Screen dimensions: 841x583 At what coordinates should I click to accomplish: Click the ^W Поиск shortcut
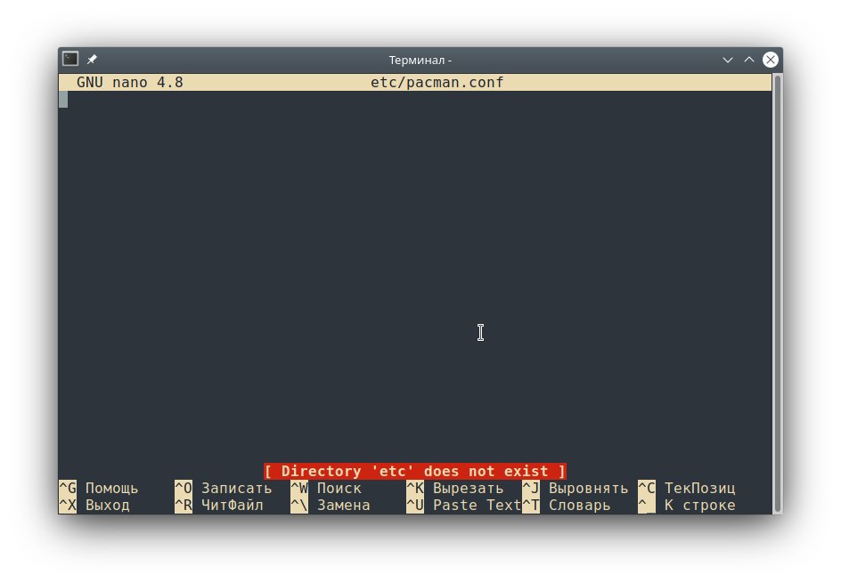click(x=326, y=488)
